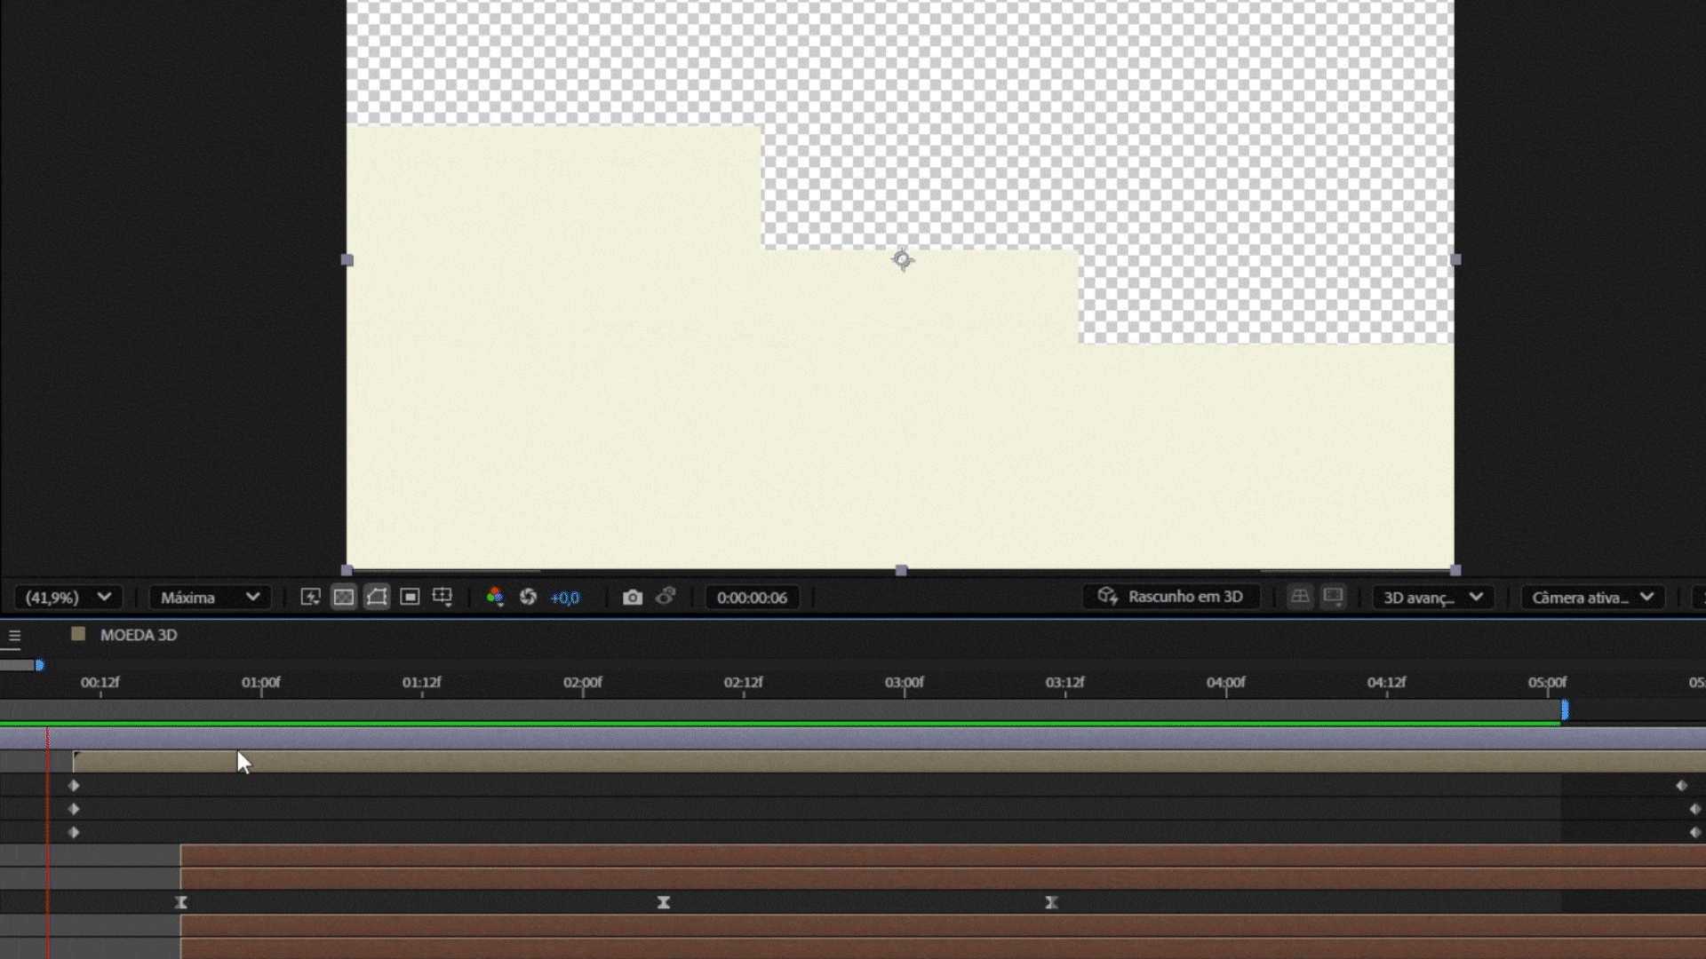Click left middle layer transform handle

tap(347, 260)
